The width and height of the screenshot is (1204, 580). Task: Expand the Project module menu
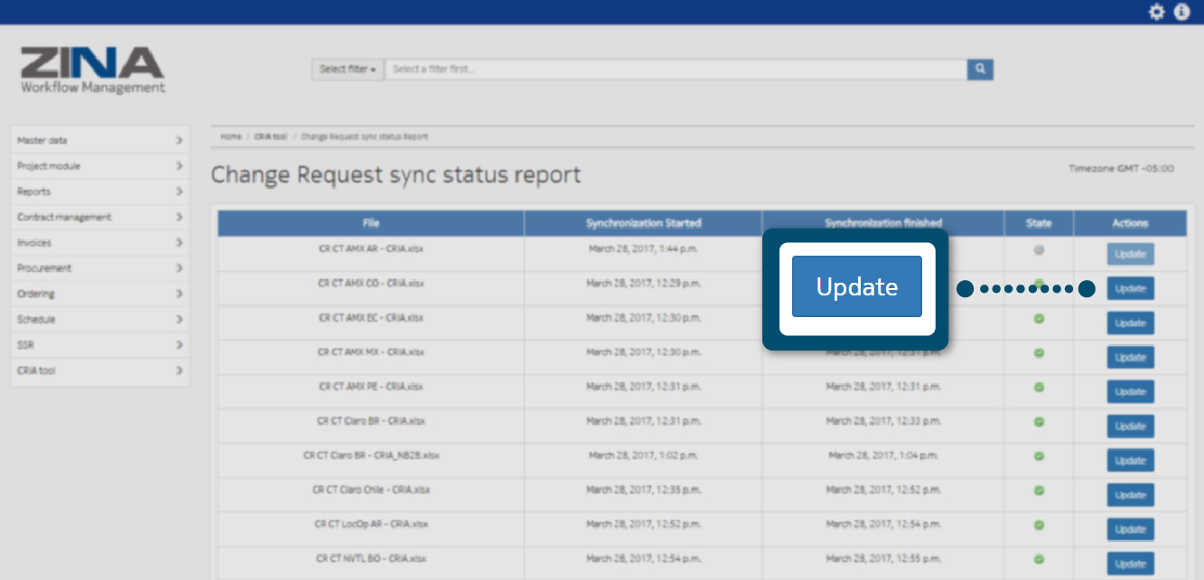click(99, 166)
